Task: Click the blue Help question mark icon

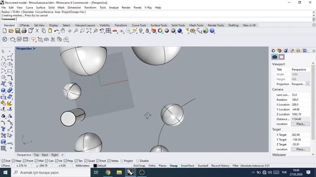Action: click(212, 30)
